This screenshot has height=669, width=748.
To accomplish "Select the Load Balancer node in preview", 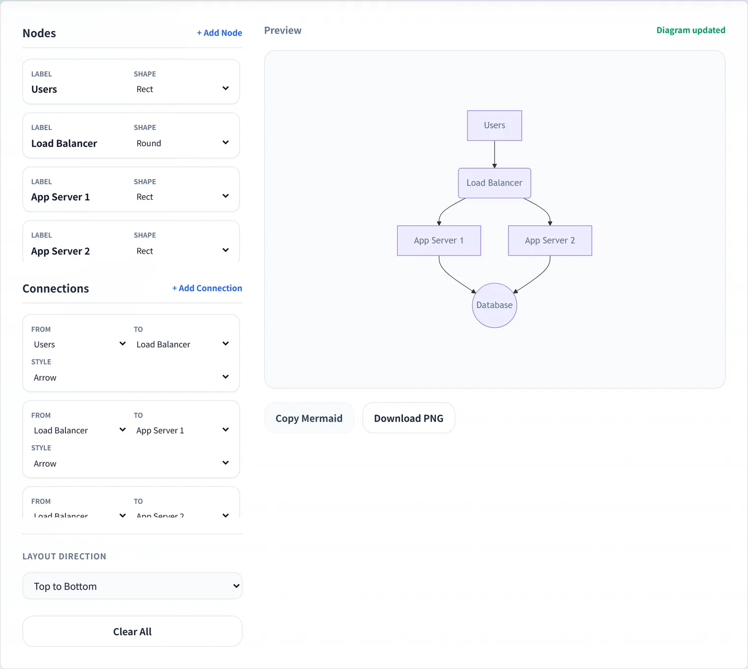I will point(495,183).
